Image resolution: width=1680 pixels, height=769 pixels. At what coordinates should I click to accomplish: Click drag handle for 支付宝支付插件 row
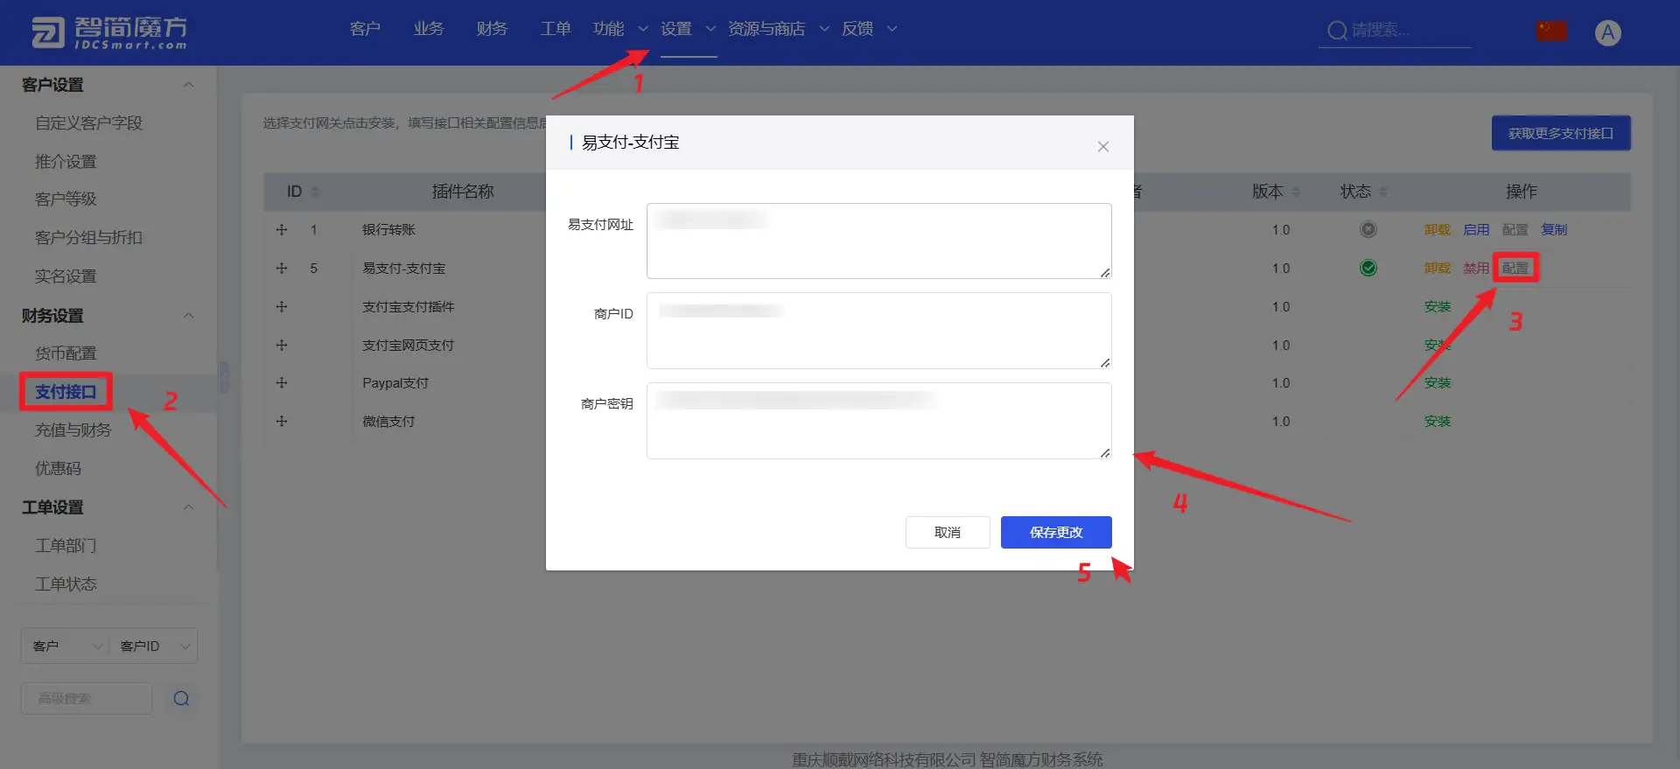tap(282, 306)
